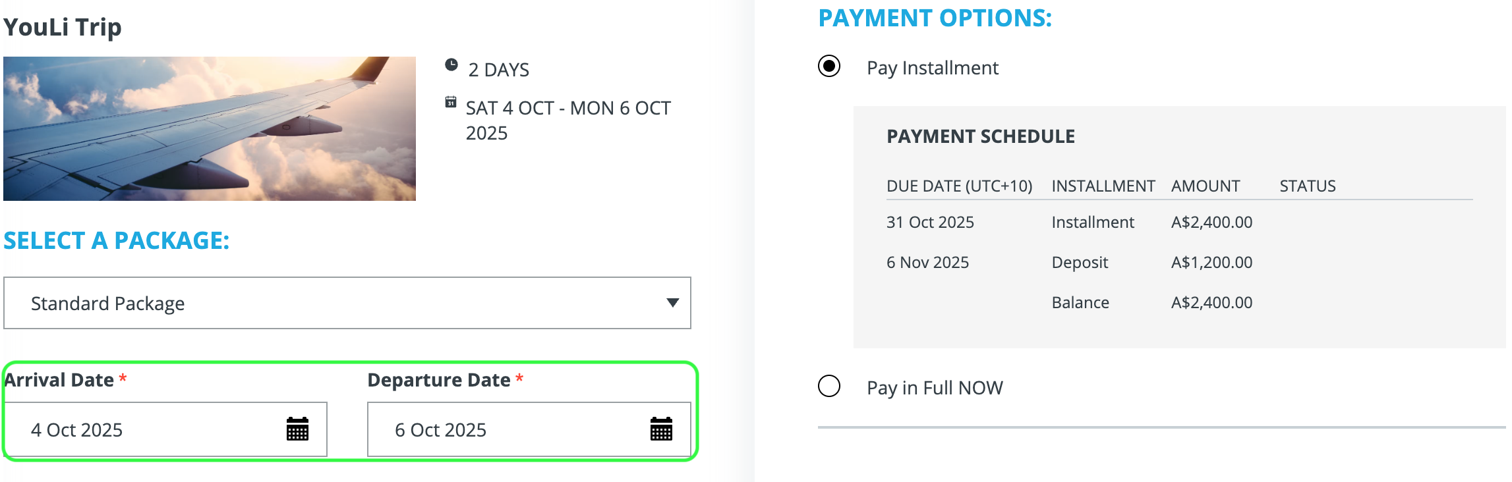Click the PAYMENT SCHEDULE heading
The width and height of the screenshot is (1512, 482).
[981, 136]
